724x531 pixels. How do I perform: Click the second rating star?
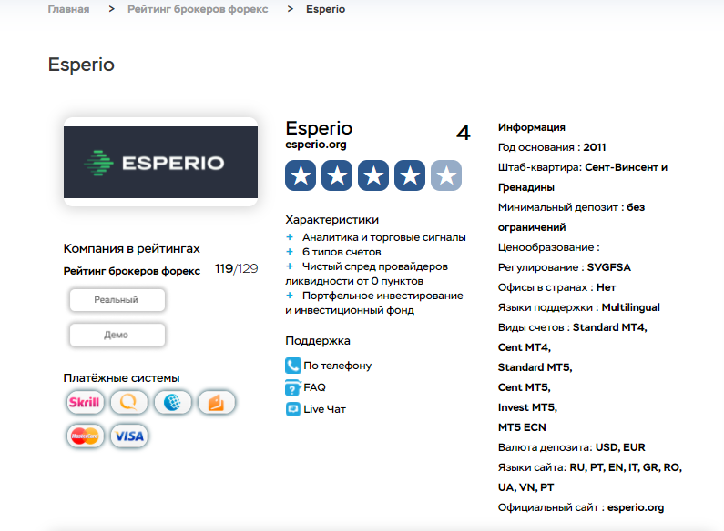[x=337, y=175]
